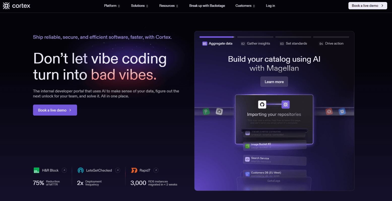Select the orange GitLab icon on the right rail

click(329, 111)
